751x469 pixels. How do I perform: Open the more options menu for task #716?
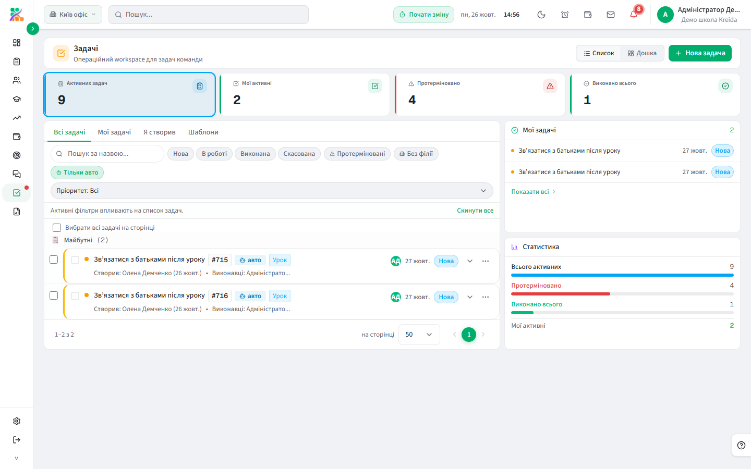tap(486, 297)
